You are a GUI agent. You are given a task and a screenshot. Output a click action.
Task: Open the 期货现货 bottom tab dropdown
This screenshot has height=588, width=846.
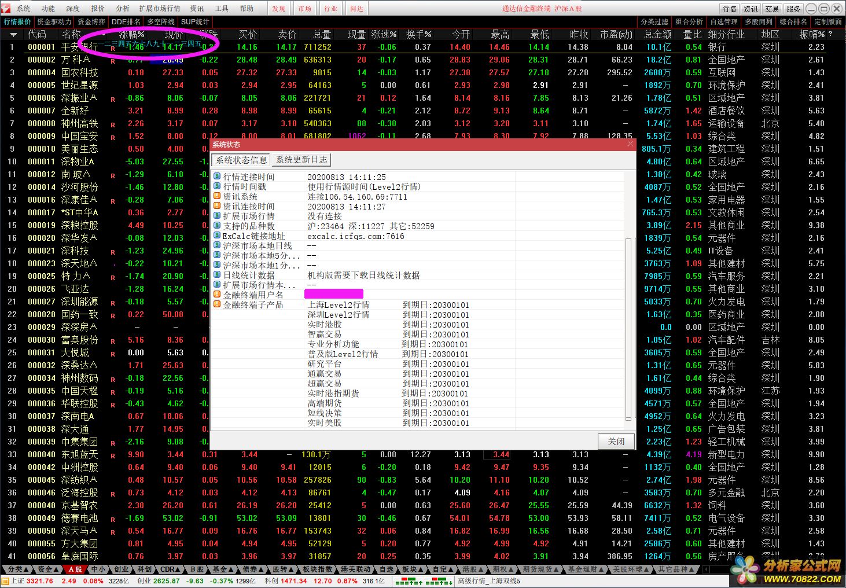541,569
